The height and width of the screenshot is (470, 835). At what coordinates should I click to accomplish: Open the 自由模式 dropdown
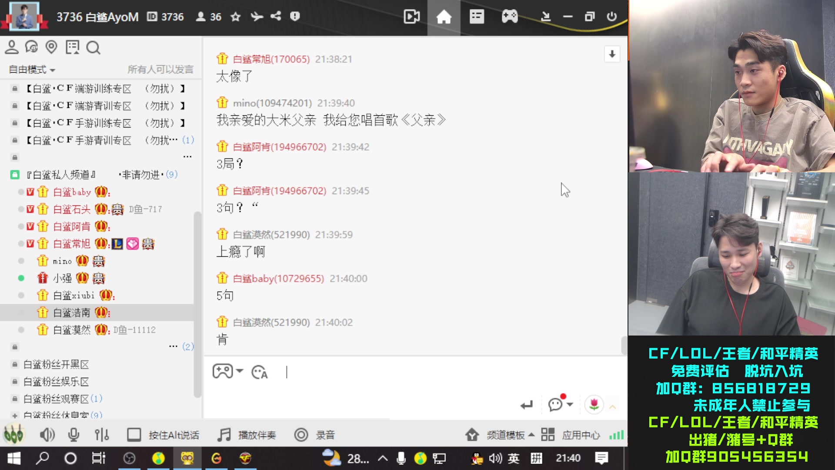30,70
